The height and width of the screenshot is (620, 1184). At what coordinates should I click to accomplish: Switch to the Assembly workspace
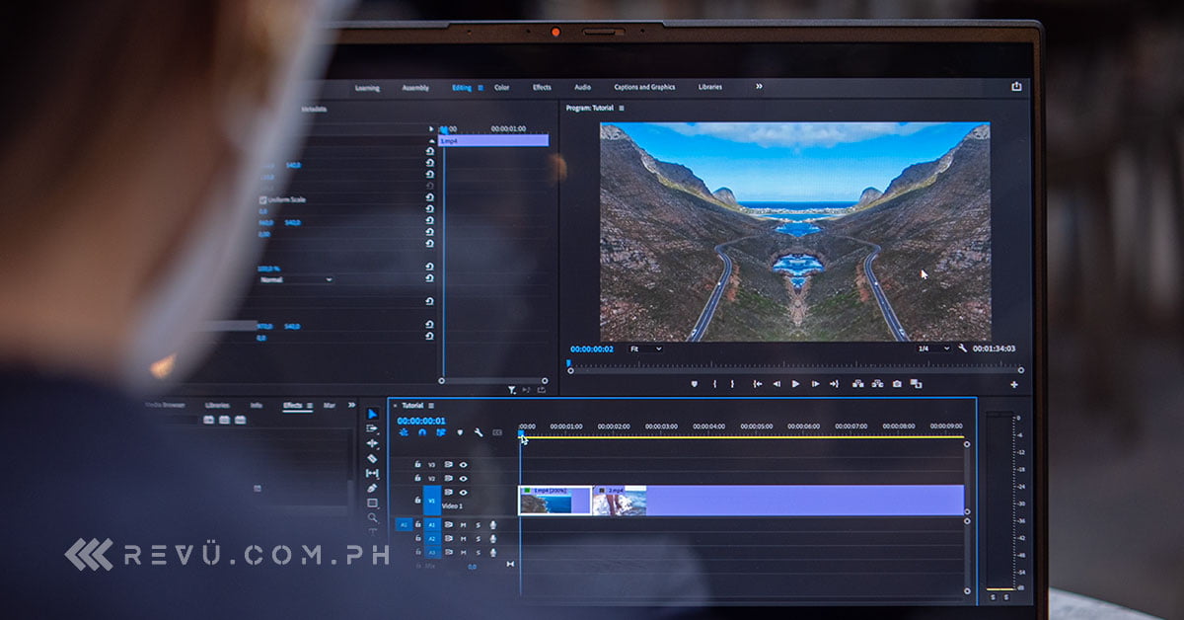[415, 87]
